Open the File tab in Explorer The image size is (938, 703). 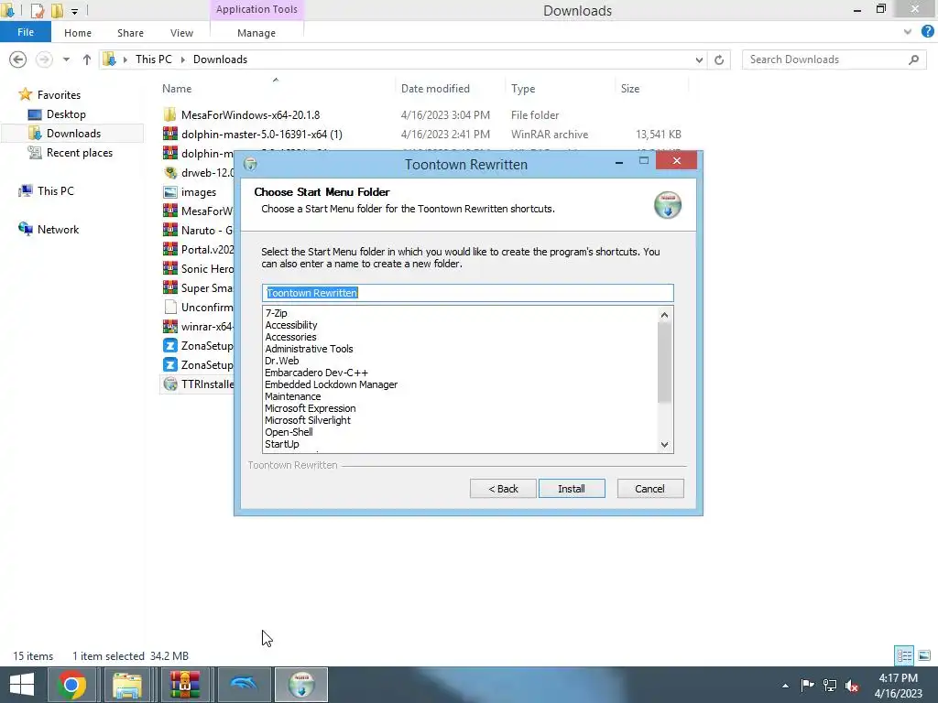[25, 32]
